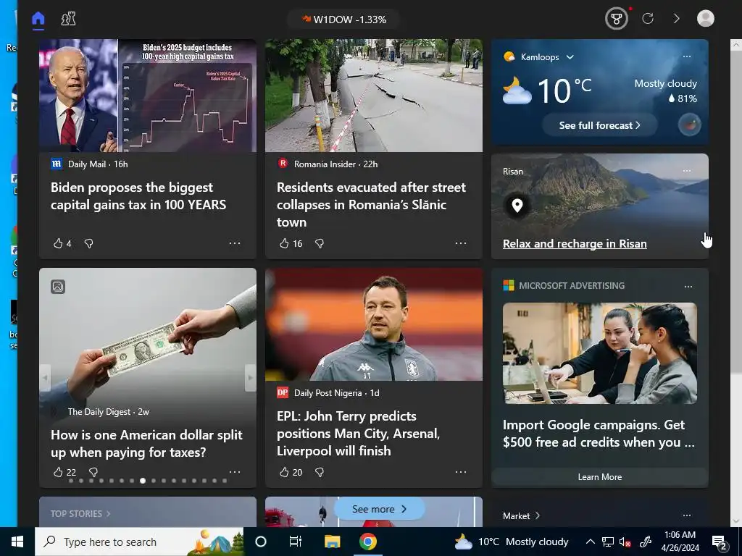Image resolution: width=742 pixels, height=556 pixels.
Task: Click the John Terry article photo
Action: tap(374, 324)
